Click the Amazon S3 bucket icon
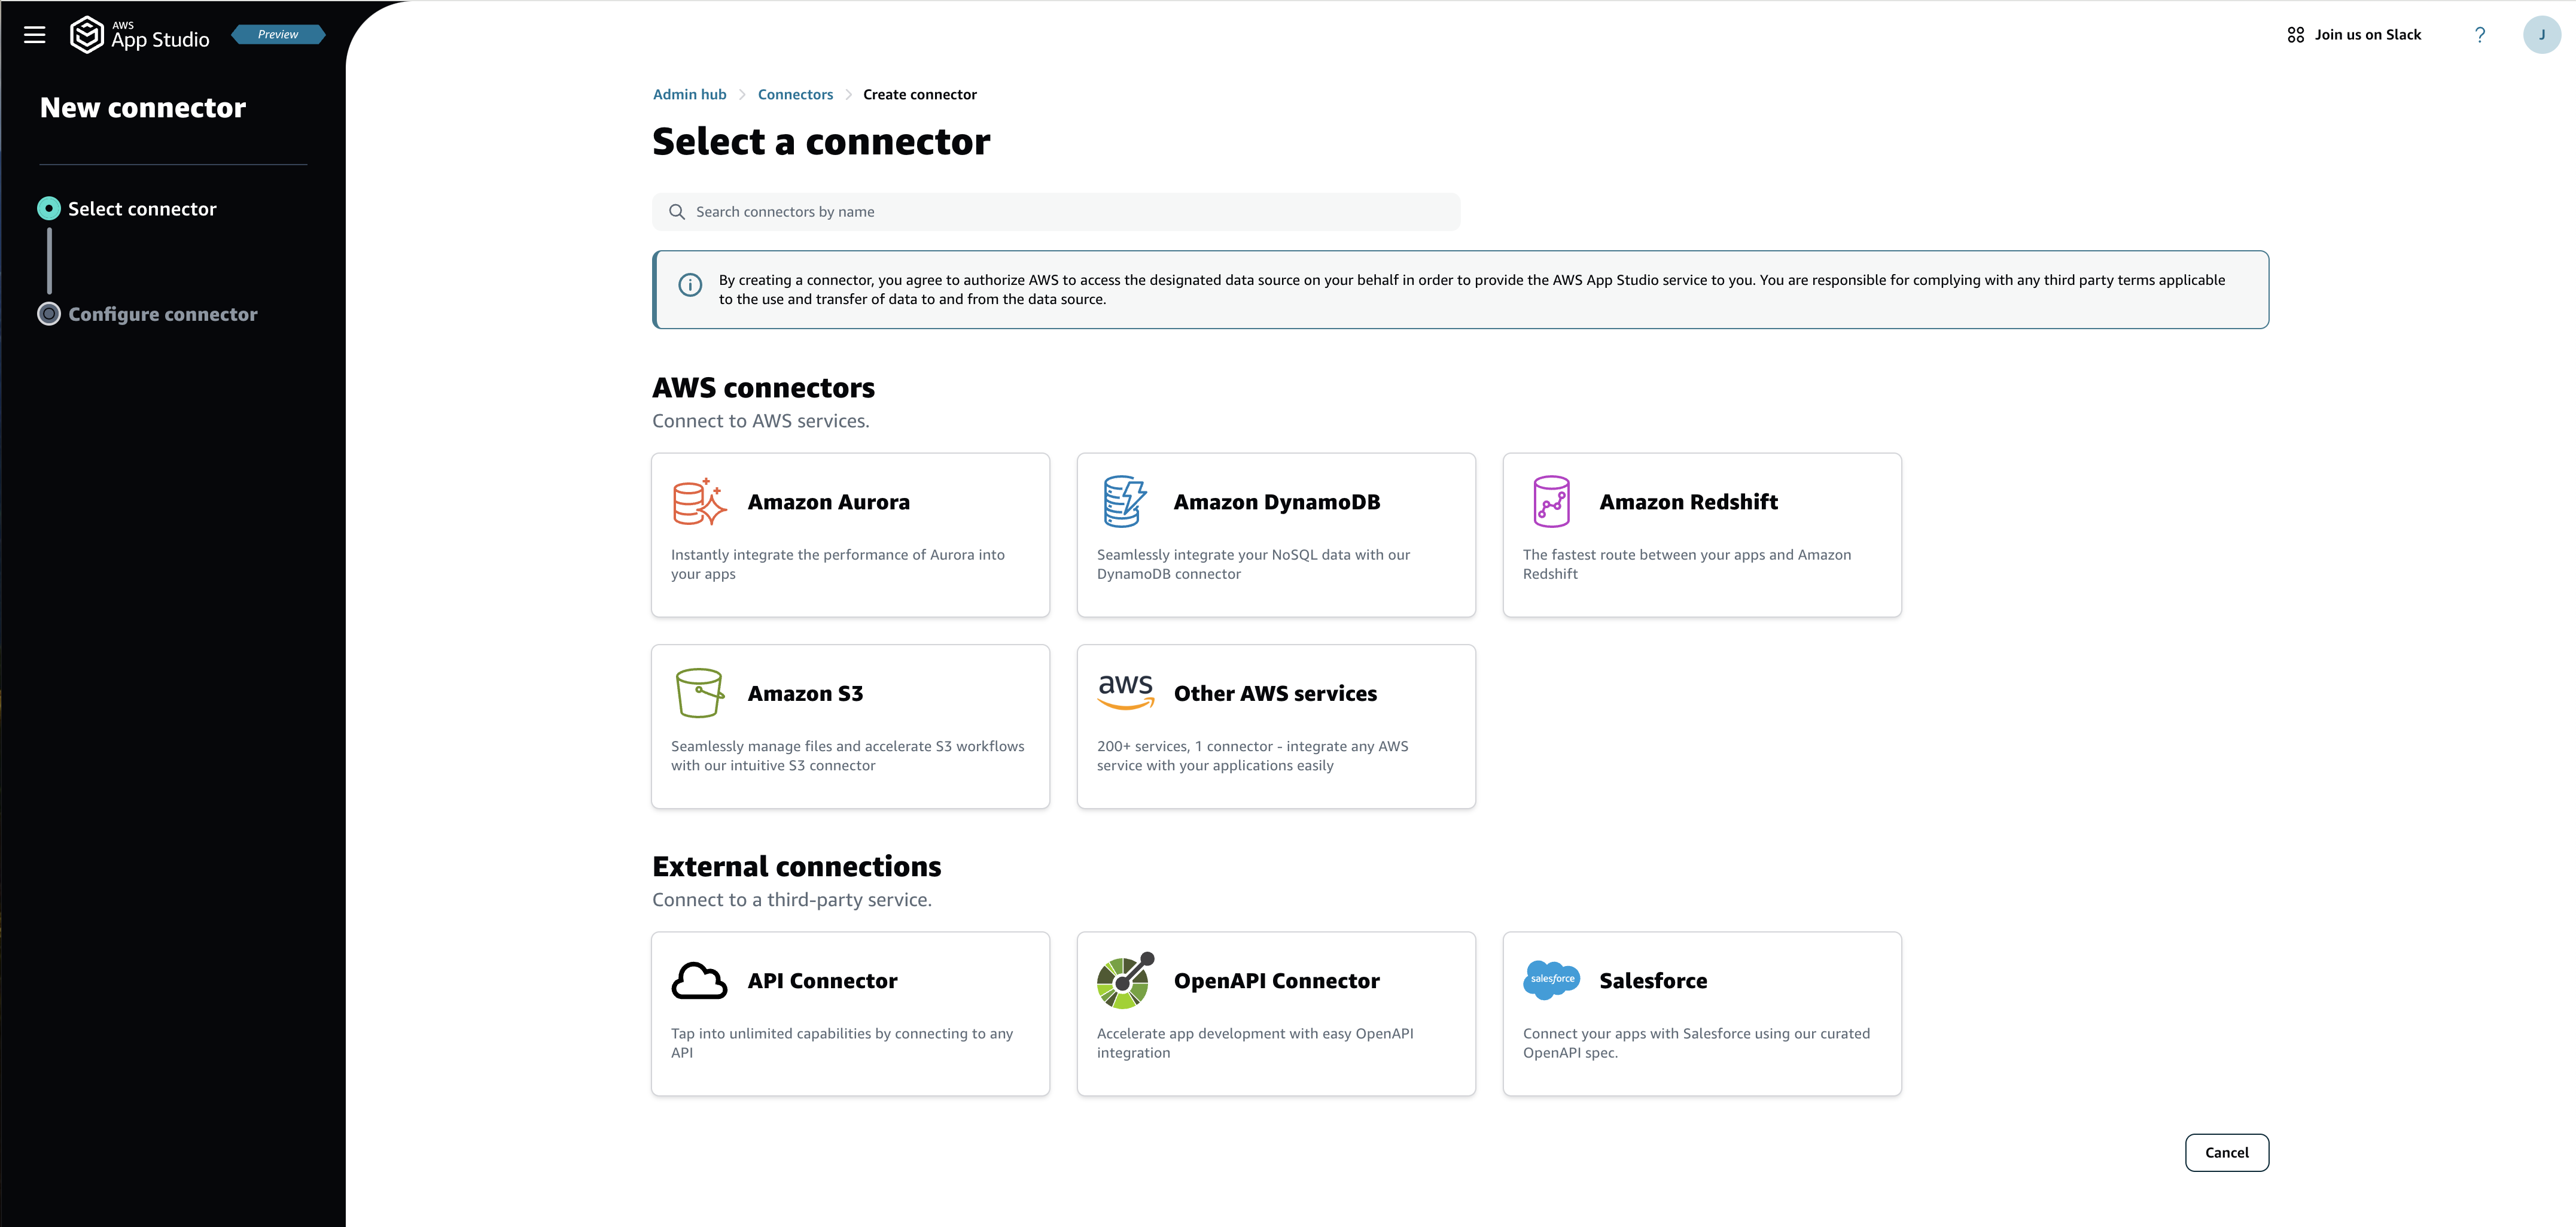 (x=699, y=693)
